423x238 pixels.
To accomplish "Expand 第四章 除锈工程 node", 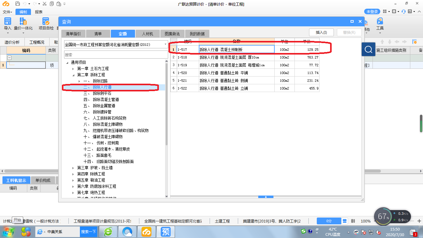I will coord(73,174).
